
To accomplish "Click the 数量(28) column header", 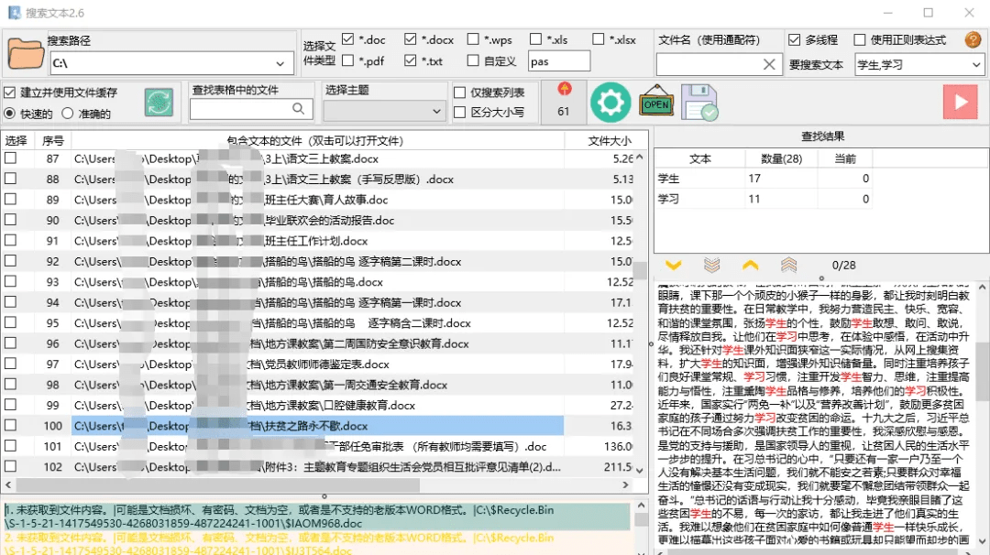I will point(782,158).
